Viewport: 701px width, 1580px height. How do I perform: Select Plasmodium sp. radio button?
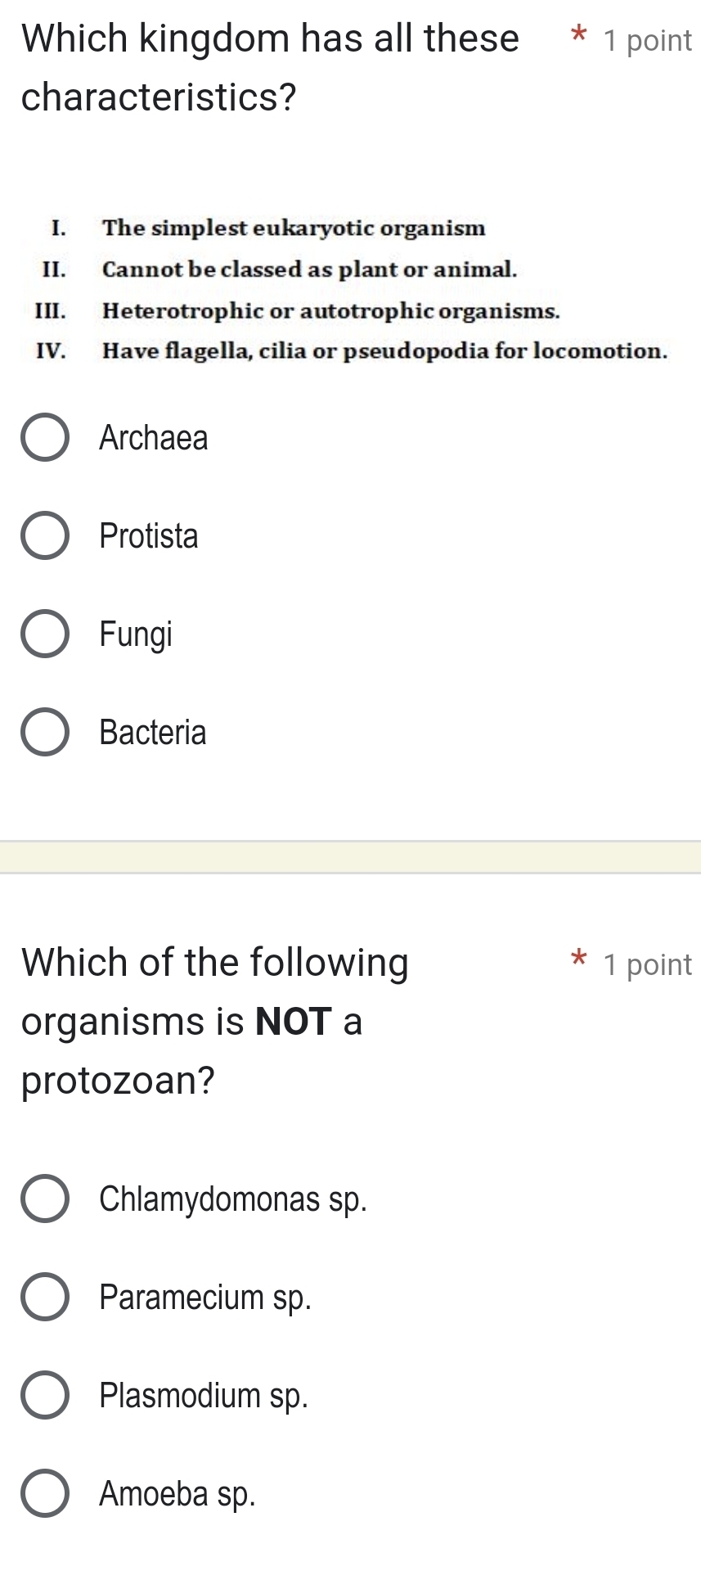[47, 1395]
